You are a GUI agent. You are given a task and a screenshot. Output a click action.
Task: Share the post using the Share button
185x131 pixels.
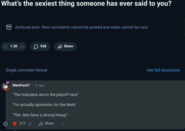point(65,46)
